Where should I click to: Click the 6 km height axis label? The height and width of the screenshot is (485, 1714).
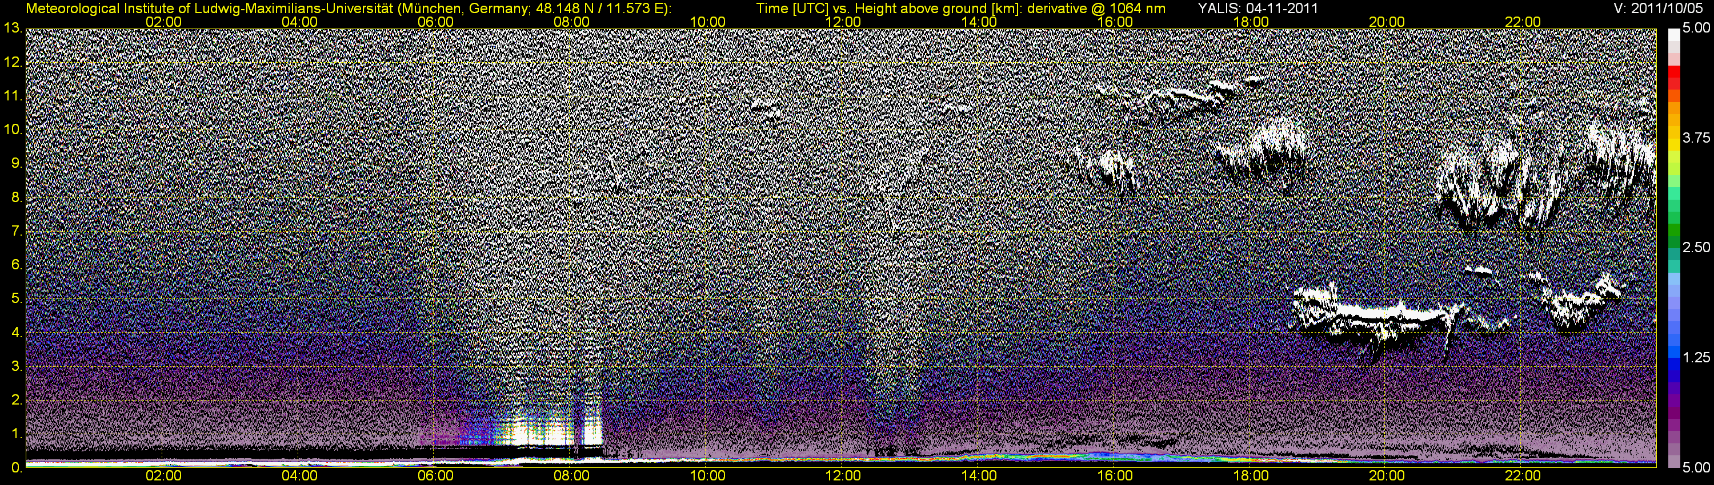coord(16,265)
